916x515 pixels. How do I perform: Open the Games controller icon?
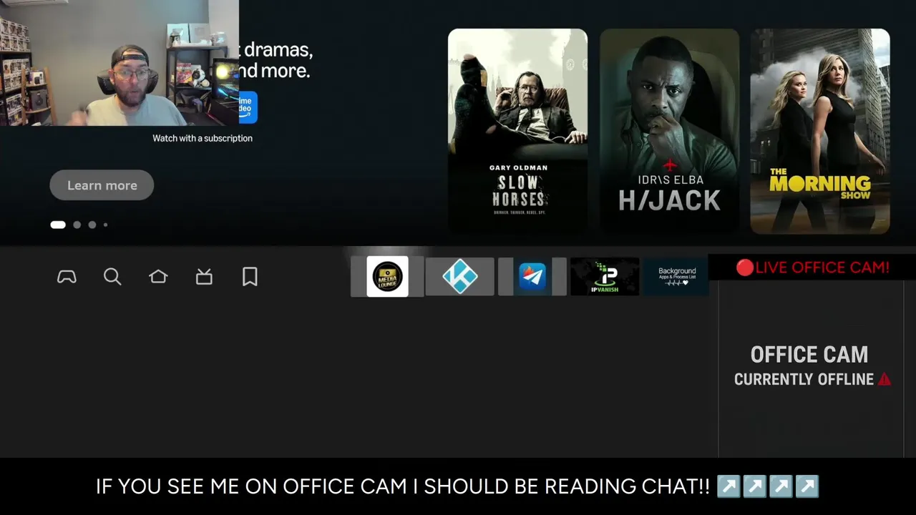67,277
